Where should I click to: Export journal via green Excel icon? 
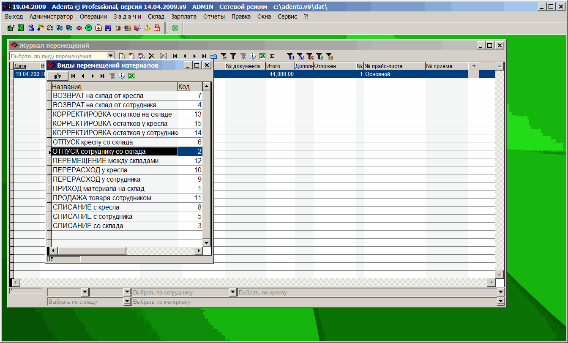pyautogui.click(x=262, y=56)
